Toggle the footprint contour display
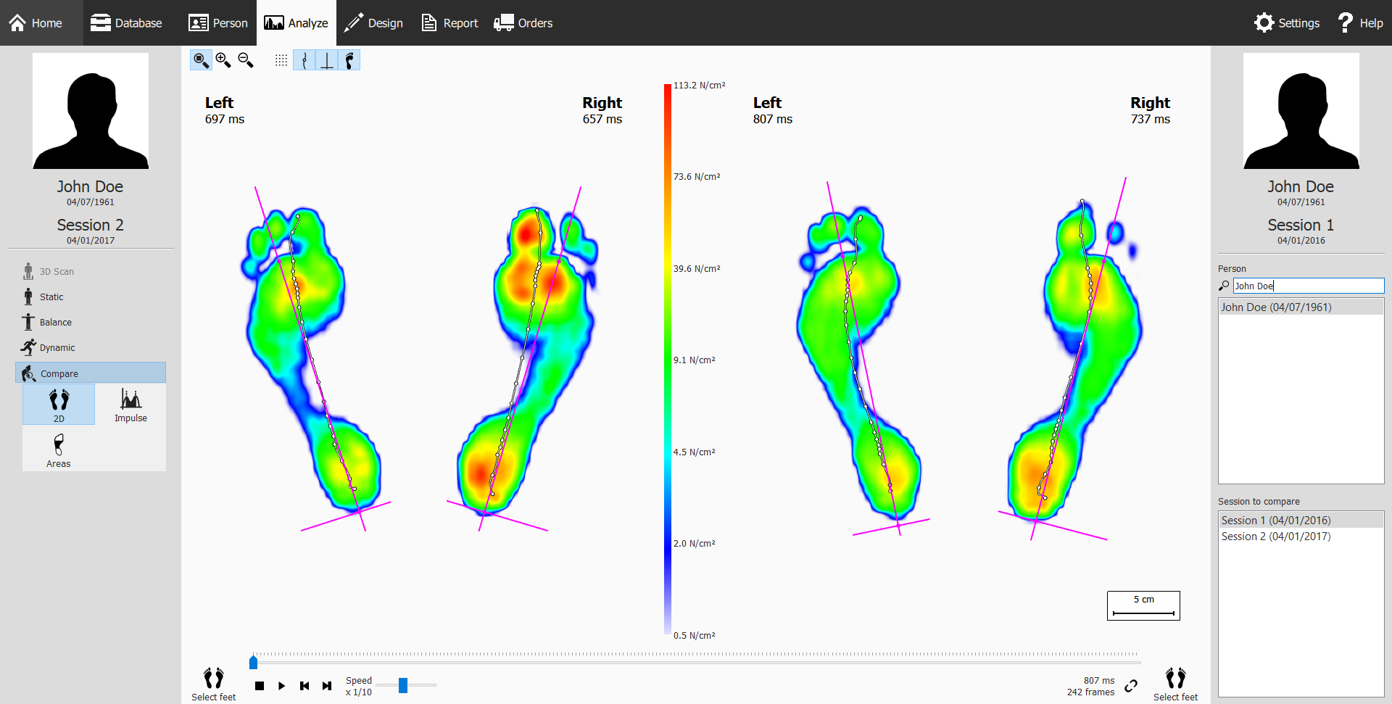 [x=350, y=60]
